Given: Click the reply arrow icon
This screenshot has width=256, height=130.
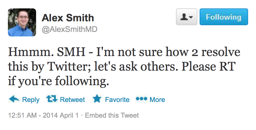Looking at the screenshot, I should 14,99.
